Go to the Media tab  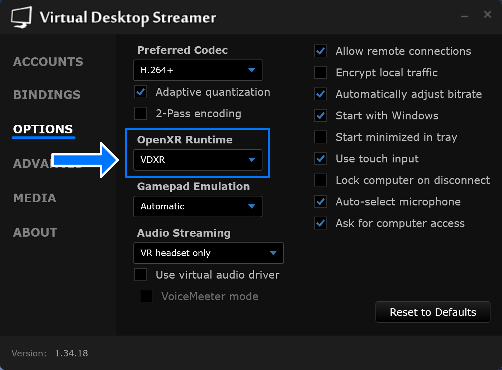[35, 198]
